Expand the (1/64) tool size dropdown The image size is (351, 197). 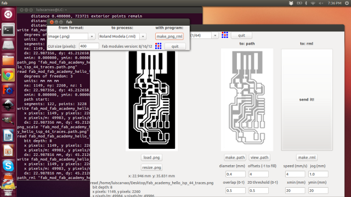coord(215,35)
